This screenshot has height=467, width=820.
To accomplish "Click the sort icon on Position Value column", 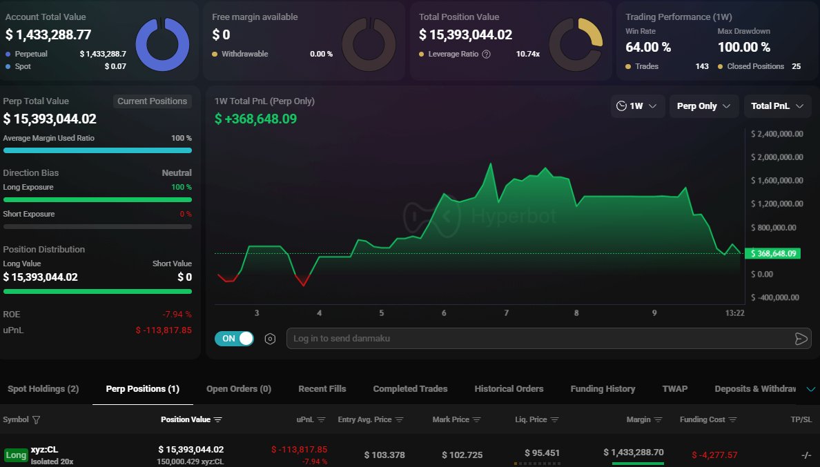I will click(x=218, y=419).
